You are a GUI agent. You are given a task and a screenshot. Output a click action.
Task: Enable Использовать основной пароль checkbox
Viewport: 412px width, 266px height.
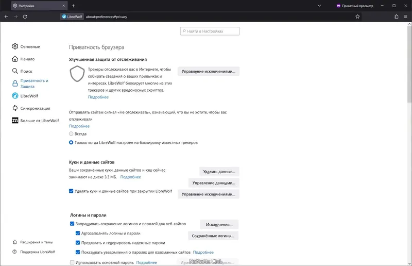click(x=72, y=262)
